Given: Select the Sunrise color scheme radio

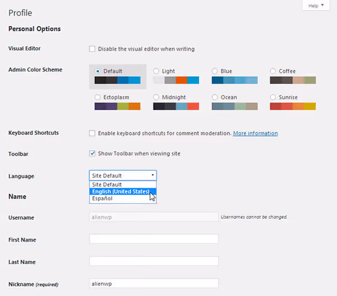Looking at the screenshot, I should [273, 97].
